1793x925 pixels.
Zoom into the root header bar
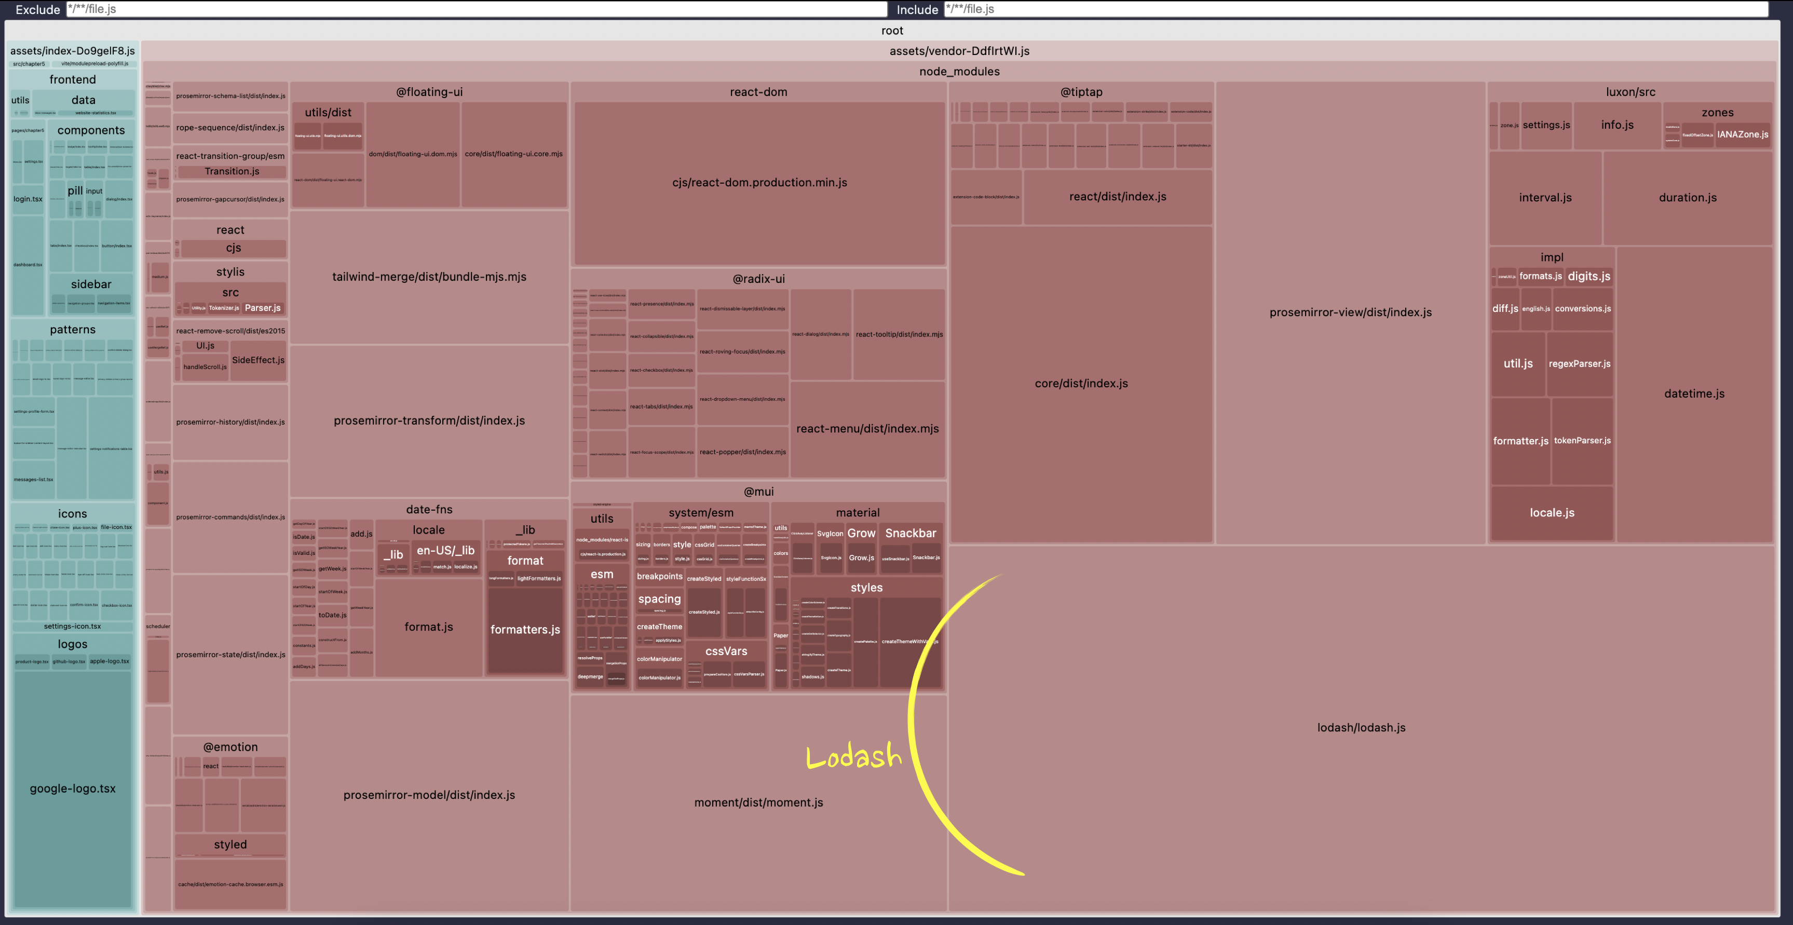892,31
